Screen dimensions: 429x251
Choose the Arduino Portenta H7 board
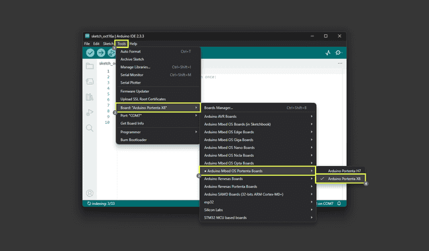click(341, 171)
